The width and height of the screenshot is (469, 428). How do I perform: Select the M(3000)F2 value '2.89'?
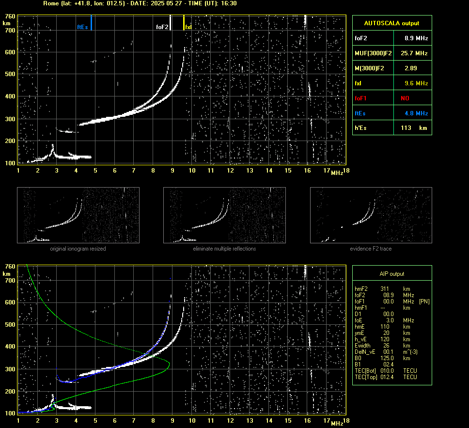click(411, 68)
